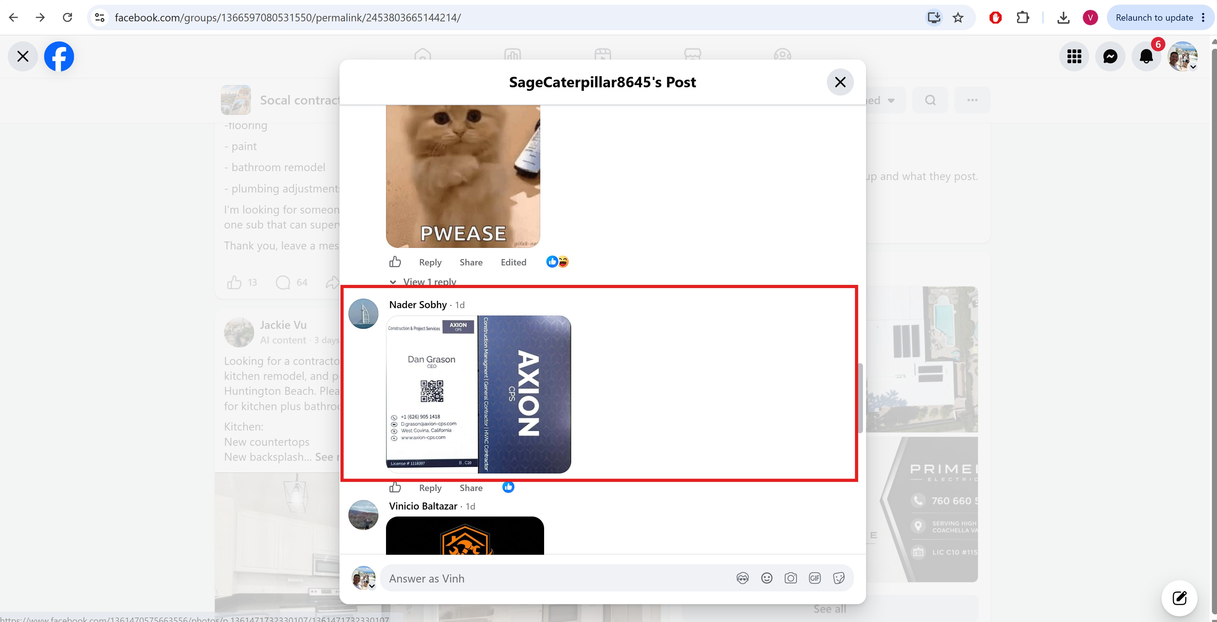The width and height of the screenshot is (1217, 622).
Task: Open Messenger chats
Action: click(x=1110, y=56)
